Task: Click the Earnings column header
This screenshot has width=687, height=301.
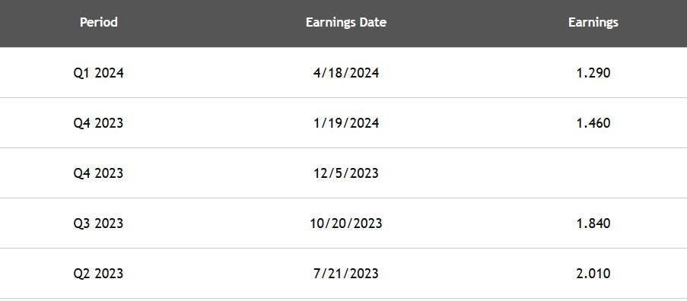Action: point(593,22)
